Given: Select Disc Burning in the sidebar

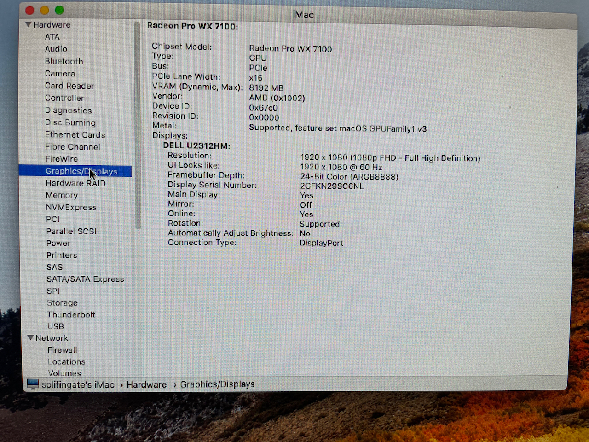Looking at the screenshot, I should tap(70, 122).
